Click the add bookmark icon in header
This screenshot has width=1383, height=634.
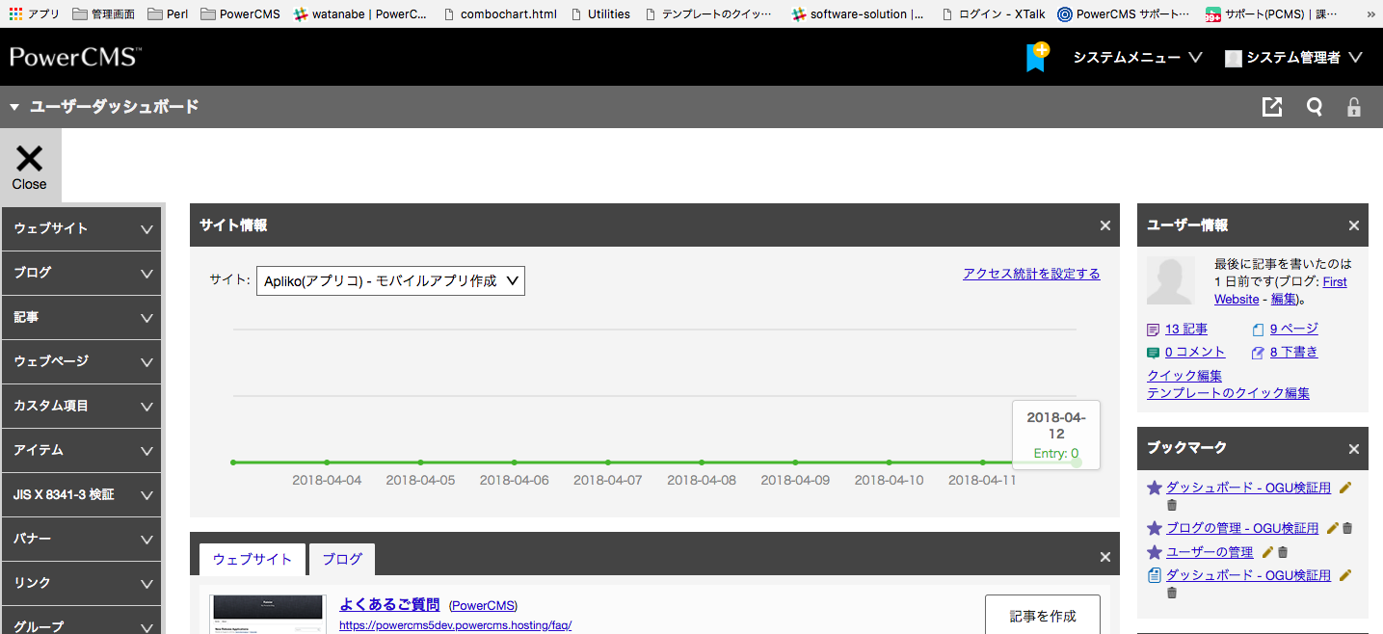pyautogui.click(x=1036, y=57)
